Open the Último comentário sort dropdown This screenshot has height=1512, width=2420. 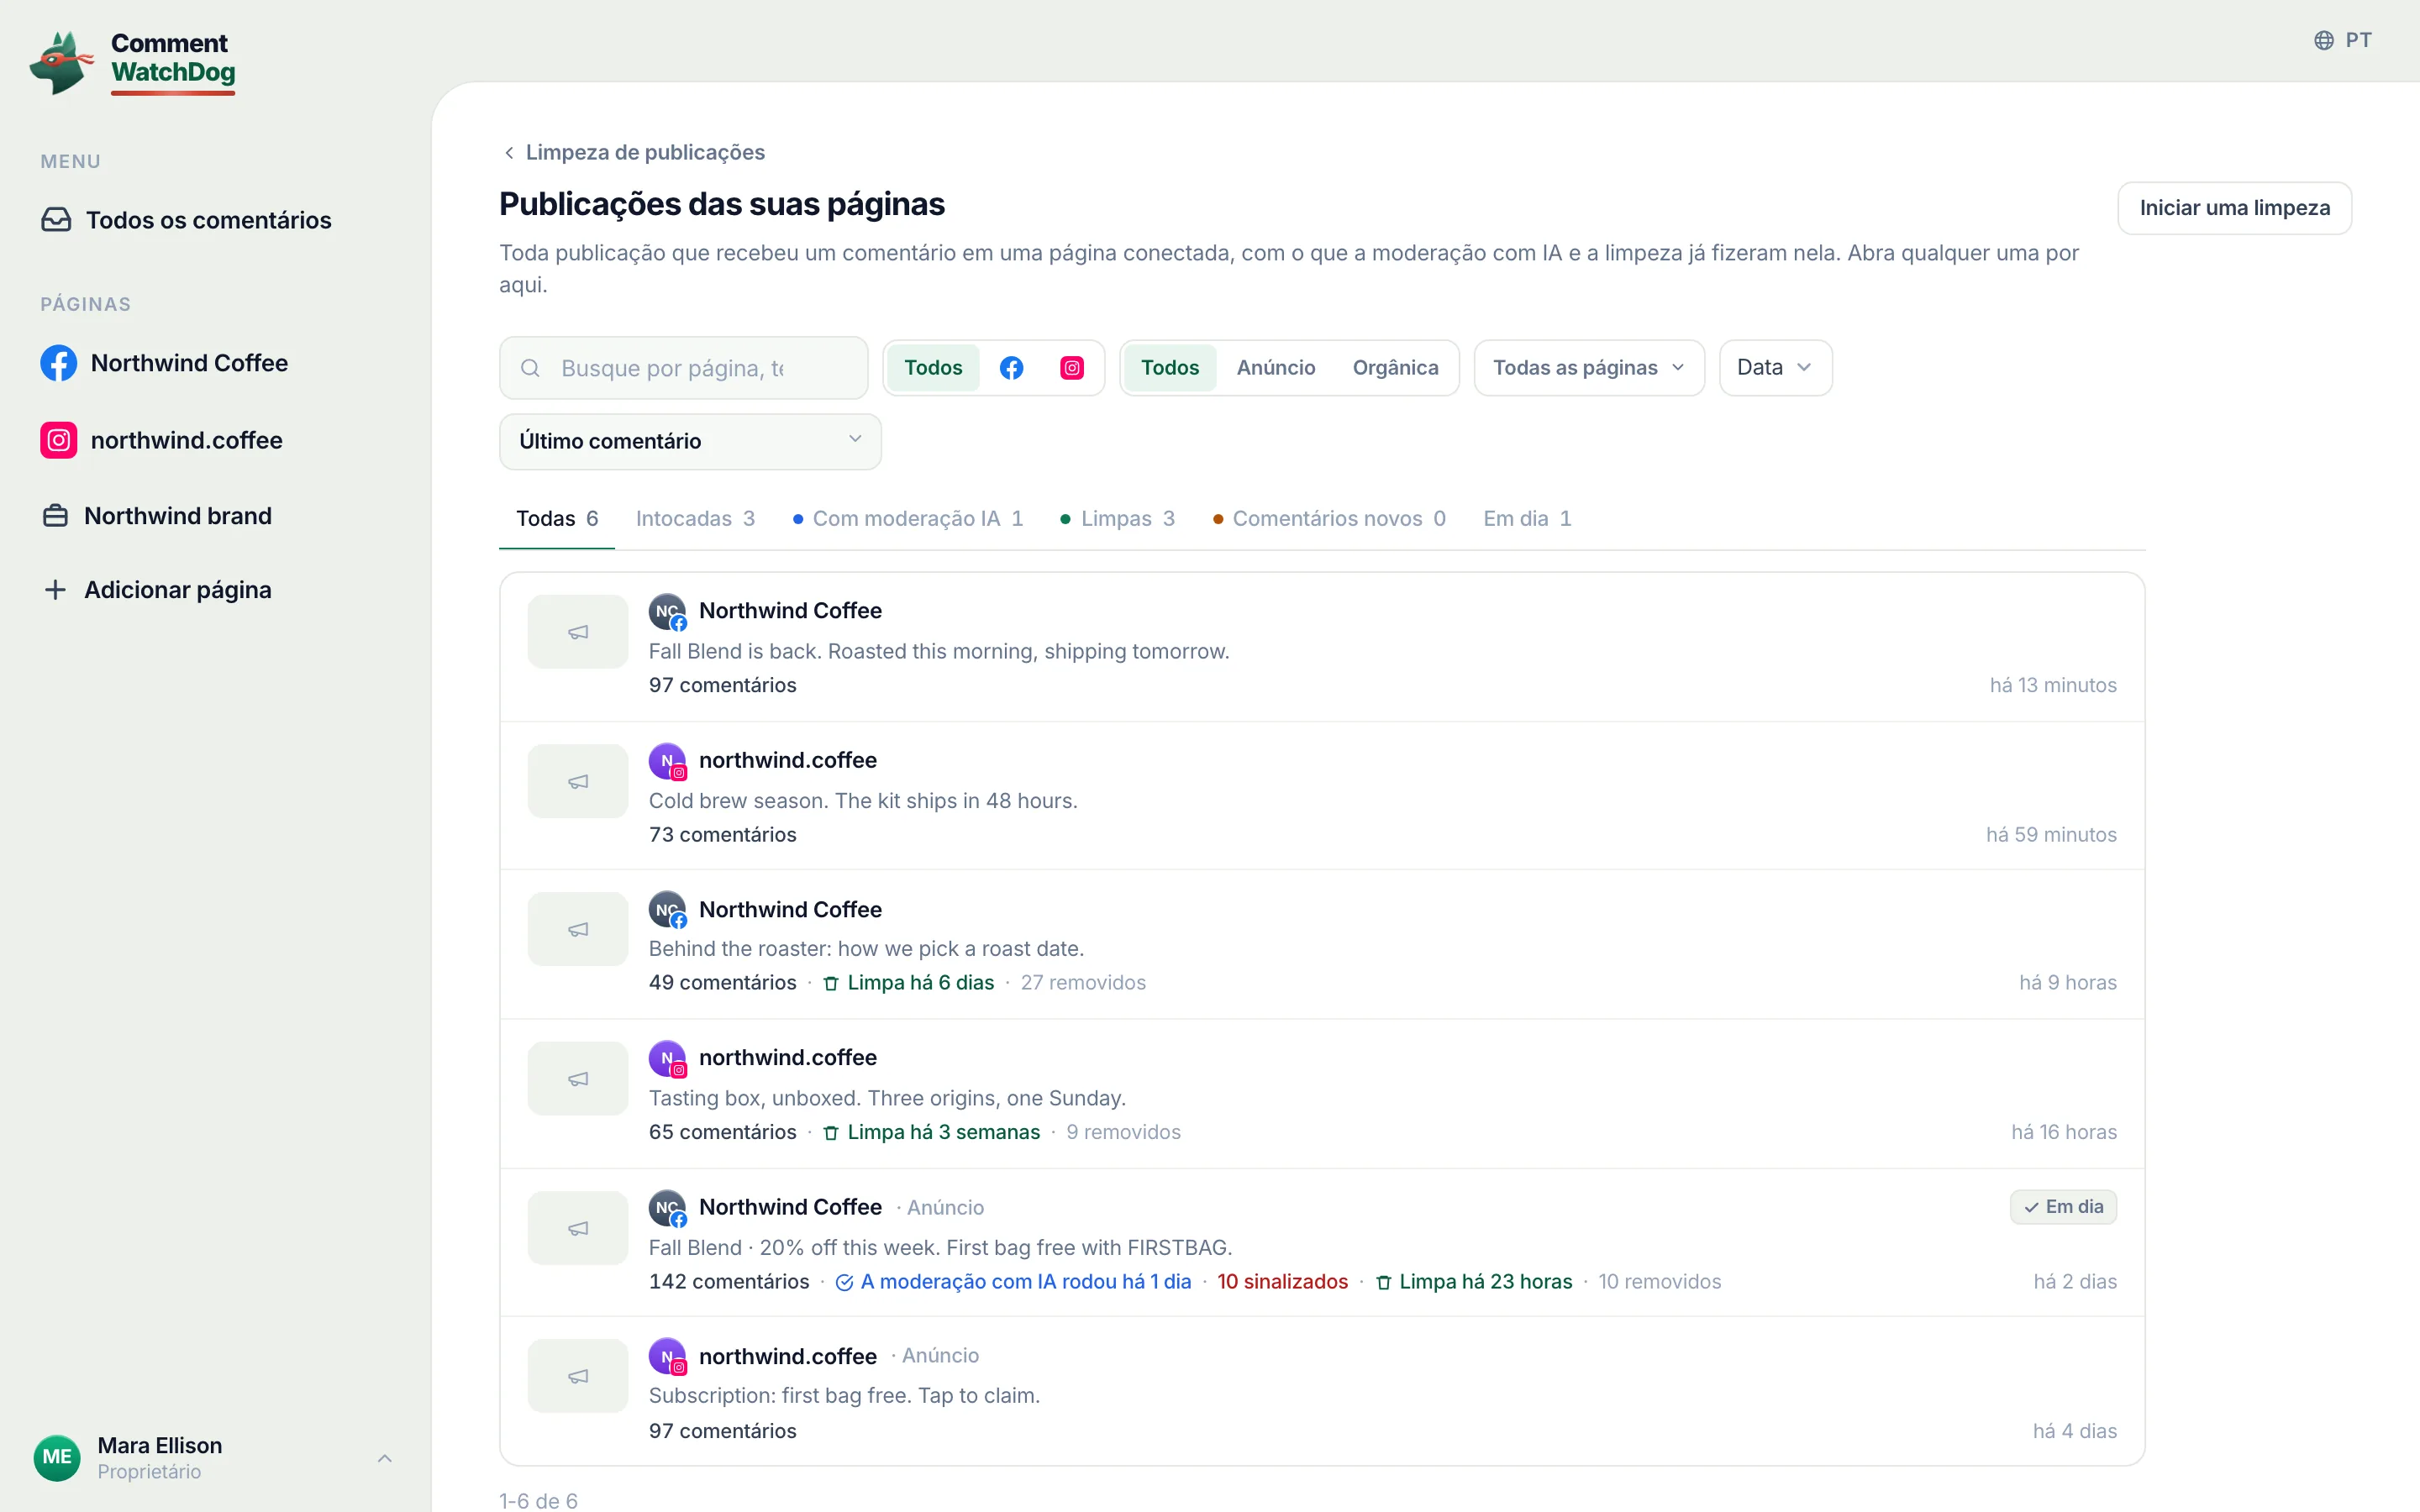click(690, 441)
